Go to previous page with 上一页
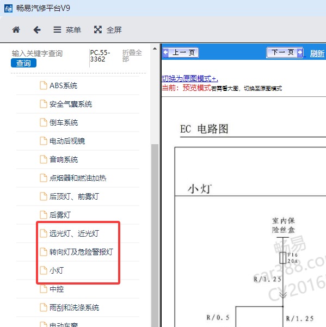The image size is (326, 327). pyautogui.click(x=181, y=52)
